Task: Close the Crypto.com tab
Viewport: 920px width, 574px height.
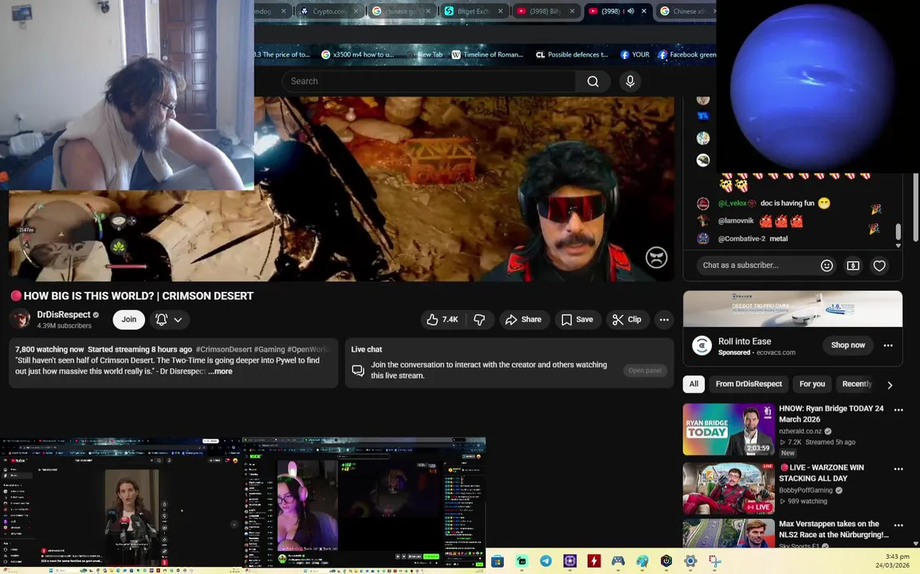Action: [356, 11]
